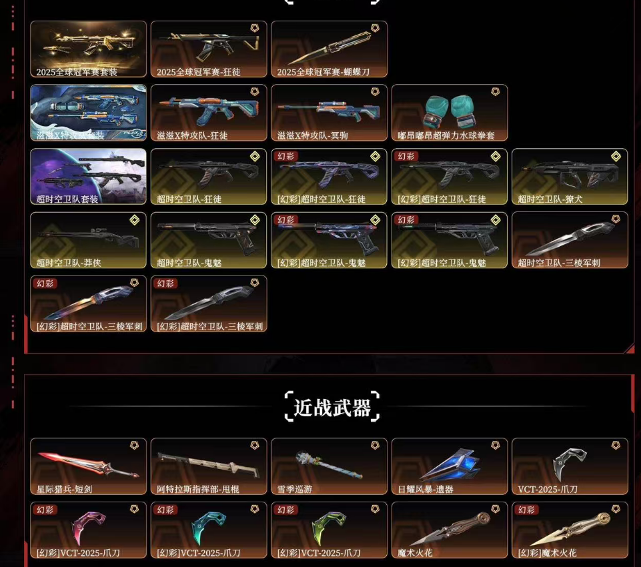Viewport: 641px width, 567px height.
Task: Open the 2025全球冠军赛套装 bundle card
Action: [x=88, y=49]
